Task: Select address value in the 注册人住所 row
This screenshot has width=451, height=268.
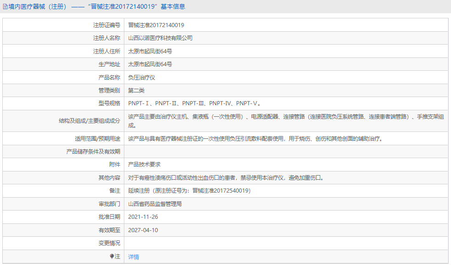Action: point(150,51)
